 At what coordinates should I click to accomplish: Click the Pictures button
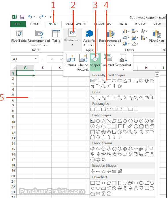pyautogui.click(x=70, y=60)
